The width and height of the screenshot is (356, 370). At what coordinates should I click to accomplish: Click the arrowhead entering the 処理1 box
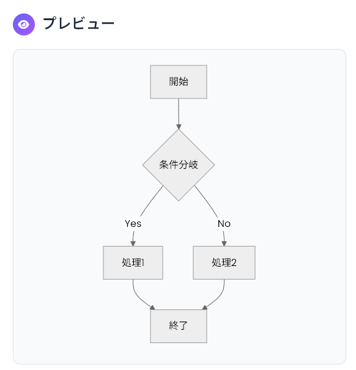coord(133,243)
